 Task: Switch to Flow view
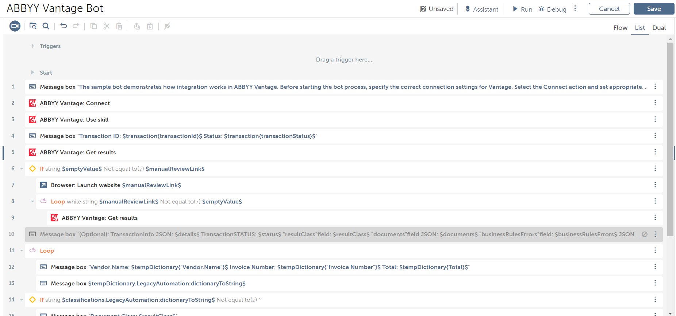tap(620, 28)
